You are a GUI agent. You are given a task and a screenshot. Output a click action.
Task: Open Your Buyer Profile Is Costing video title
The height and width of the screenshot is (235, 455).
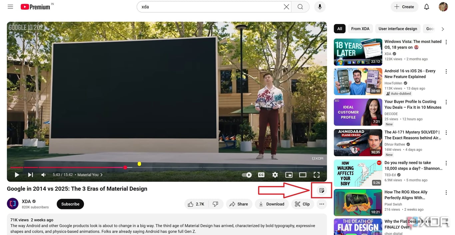[x=413, y=104]
